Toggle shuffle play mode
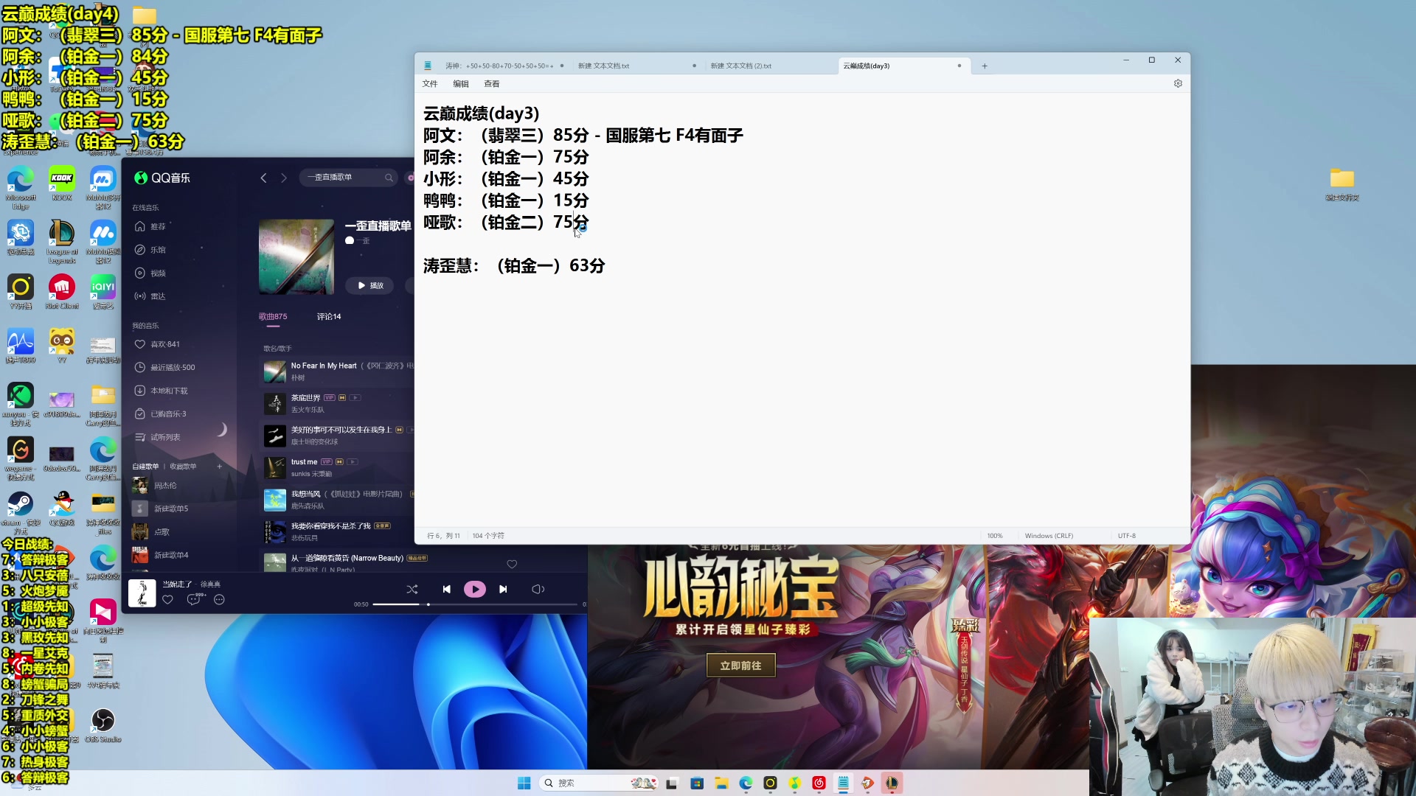Screen dimensions: 1416x796 point(412,589)
